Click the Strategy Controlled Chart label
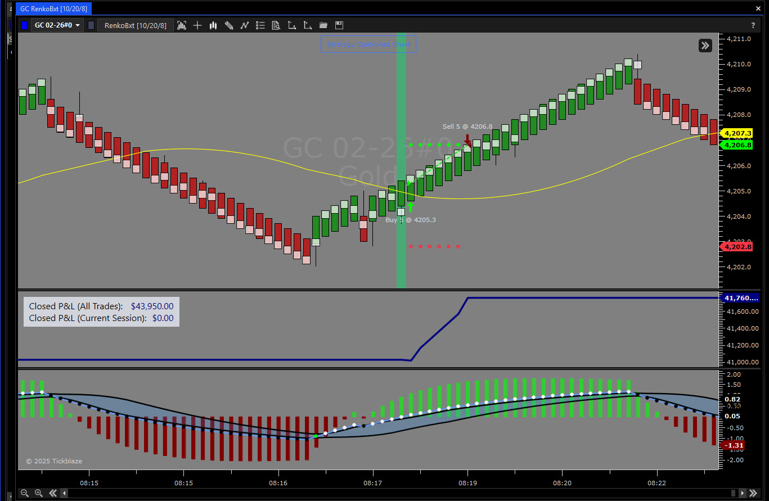This screenshot has width=769, height=501. [368, 44]
